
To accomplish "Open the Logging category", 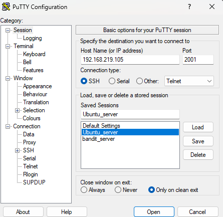I will (x=33, y=38).
